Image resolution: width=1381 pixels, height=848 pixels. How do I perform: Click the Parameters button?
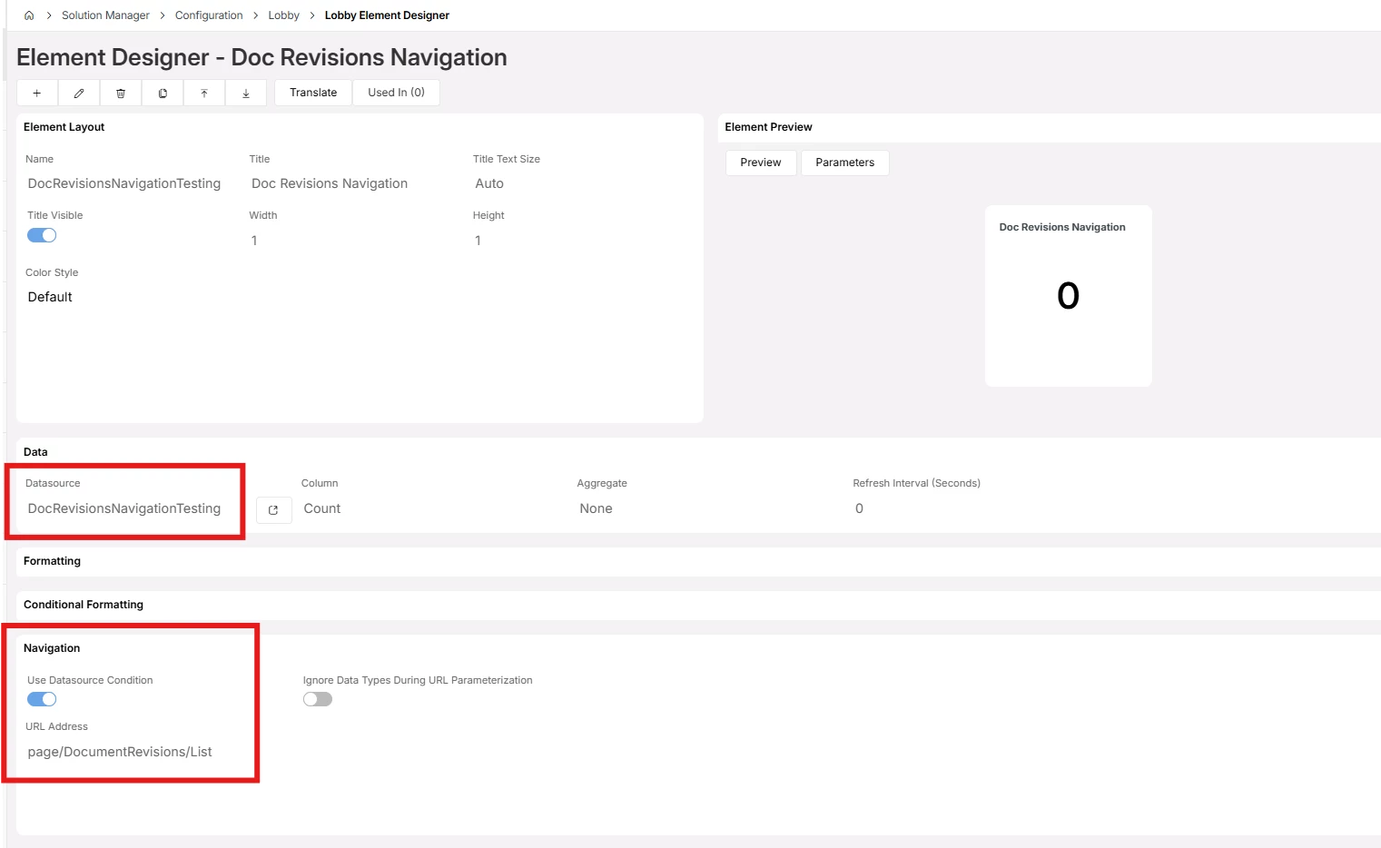pos(845,163)
